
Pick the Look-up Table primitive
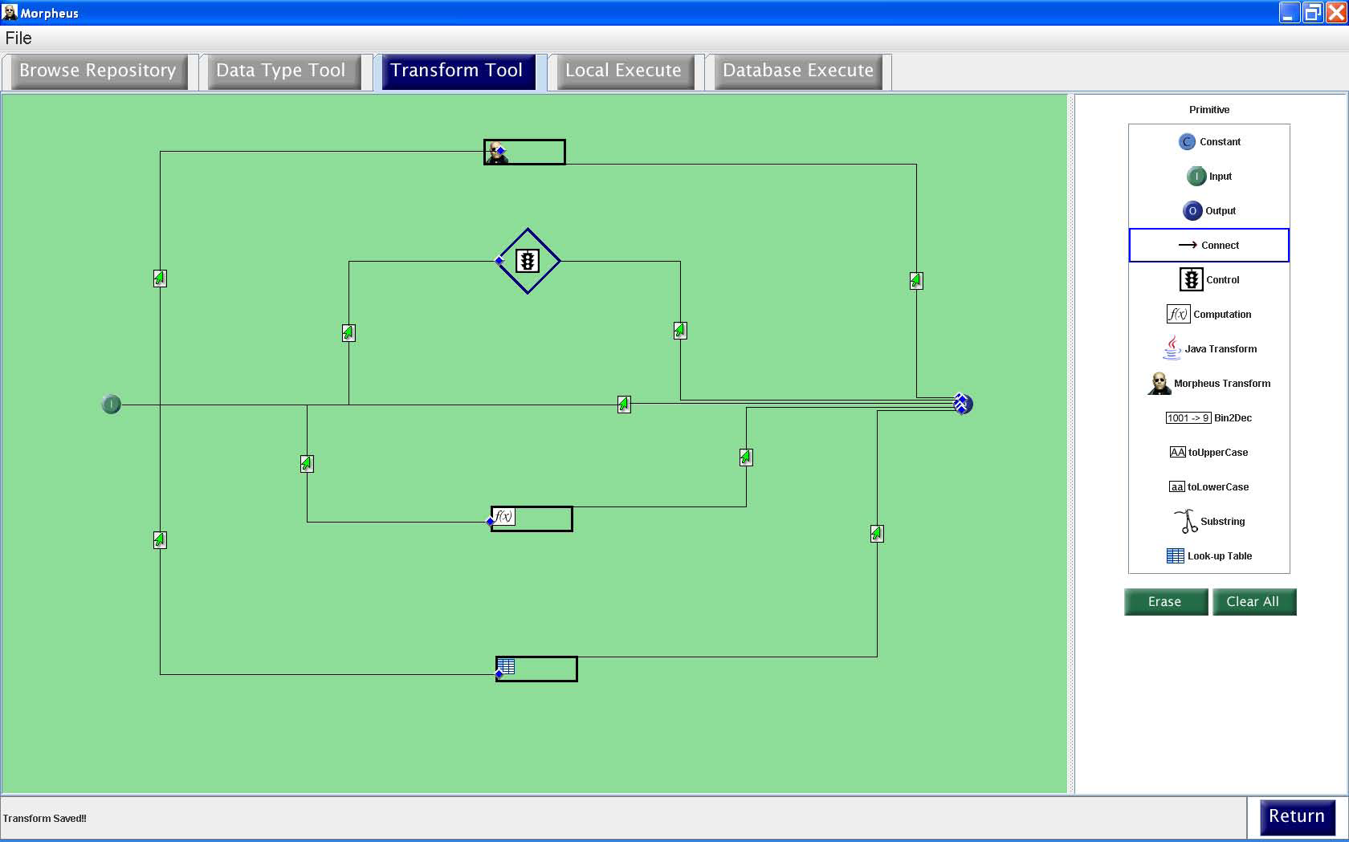(x=1209, y=556)
